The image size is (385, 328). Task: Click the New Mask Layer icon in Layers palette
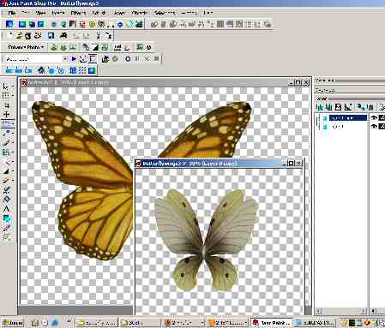pyautogui.click(x=338, y=107)
